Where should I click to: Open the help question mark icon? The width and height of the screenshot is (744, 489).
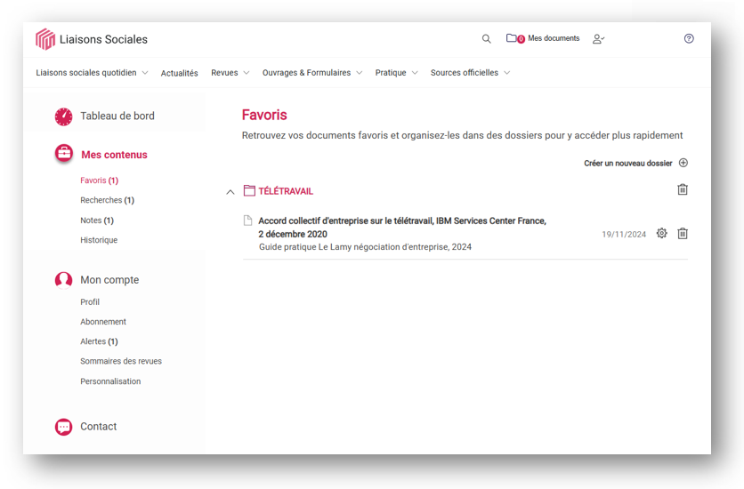click(689, 39)
